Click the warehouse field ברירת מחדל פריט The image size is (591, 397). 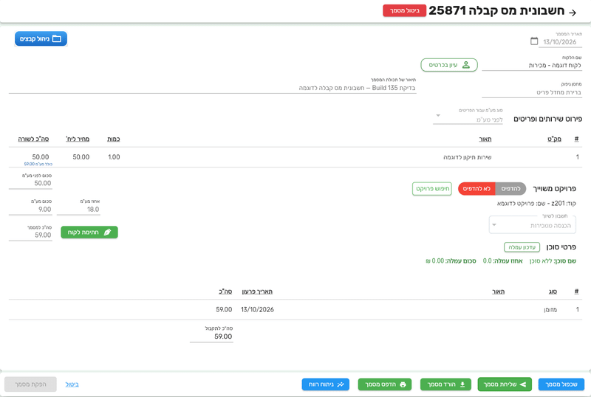click(x=532, y=92)
